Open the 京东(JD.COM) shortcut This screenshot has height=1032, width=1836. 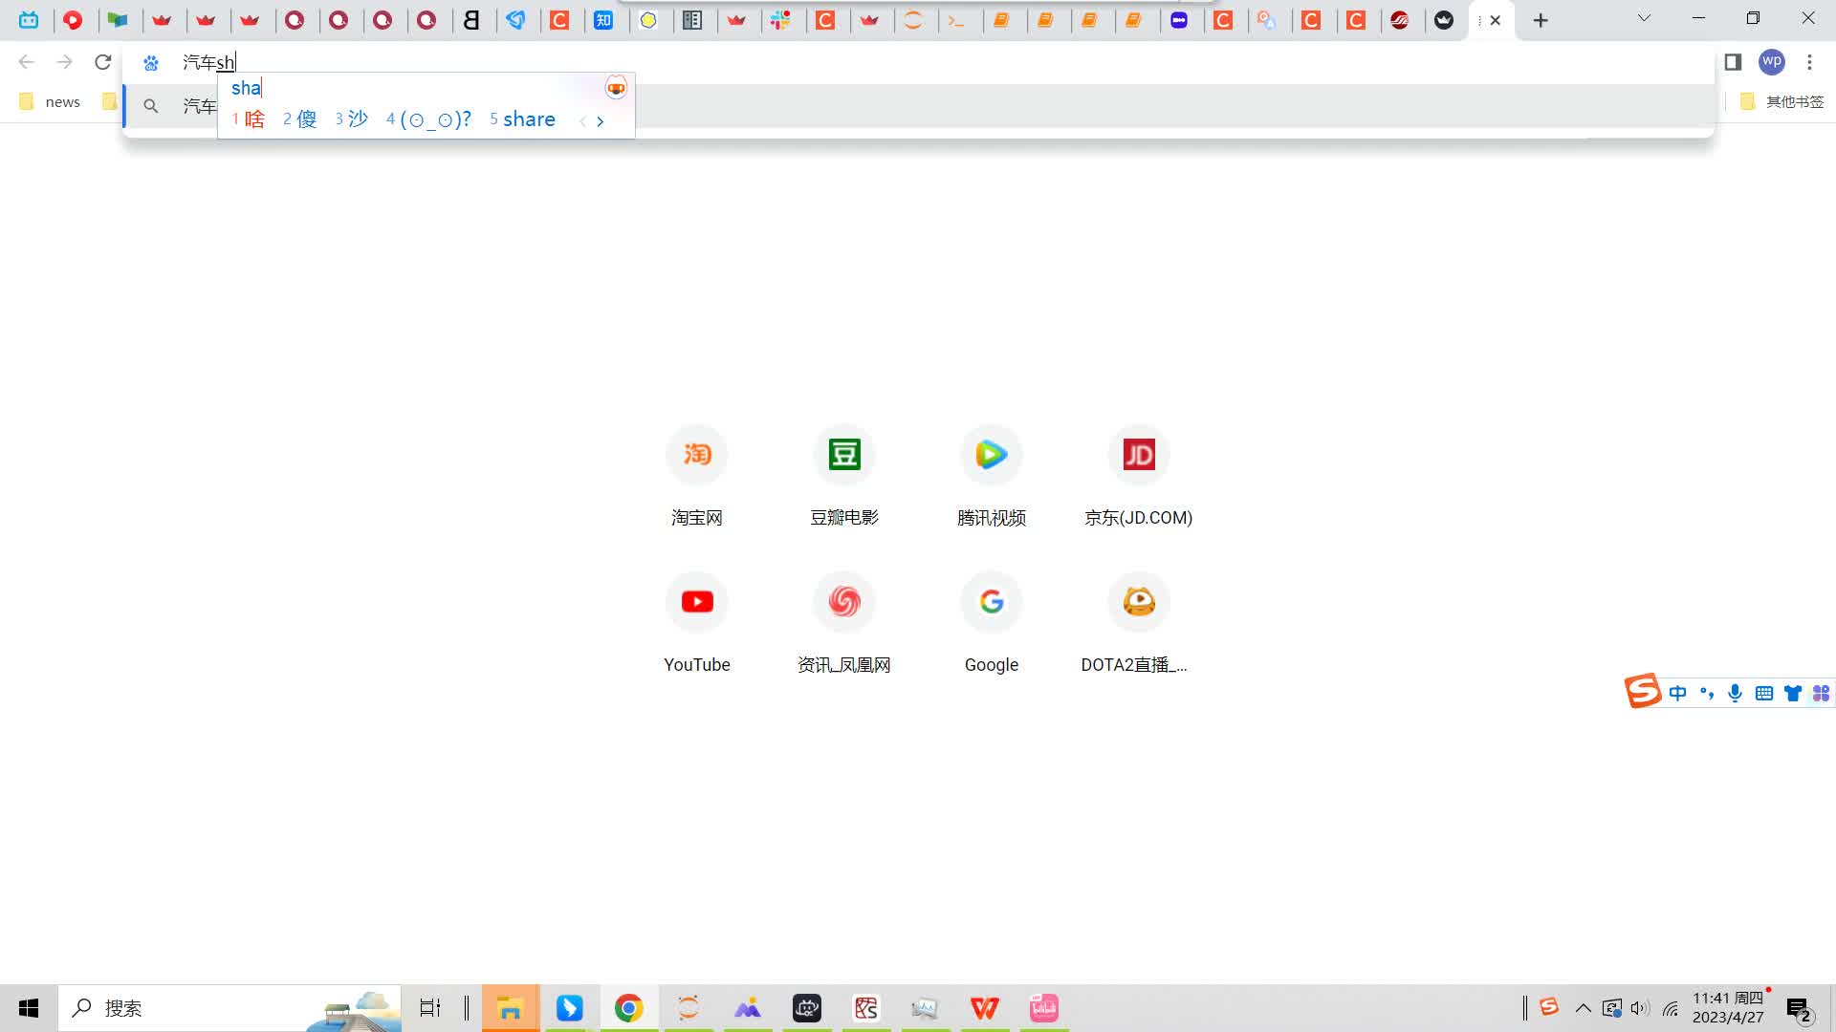1139,477
